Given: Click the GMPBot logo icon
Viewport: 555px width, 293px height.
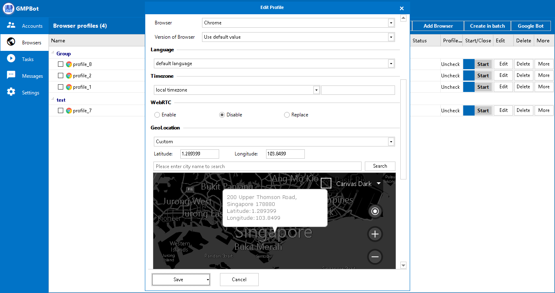Looking at the screenshot, I should [8, 8].
